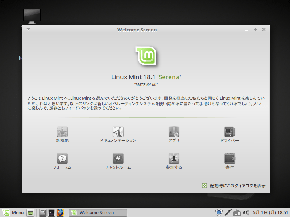Image resolution: width=290 pixels, height=217 pixels.
Task: Open the update manager shield tray icon
Action: (219, 213)
